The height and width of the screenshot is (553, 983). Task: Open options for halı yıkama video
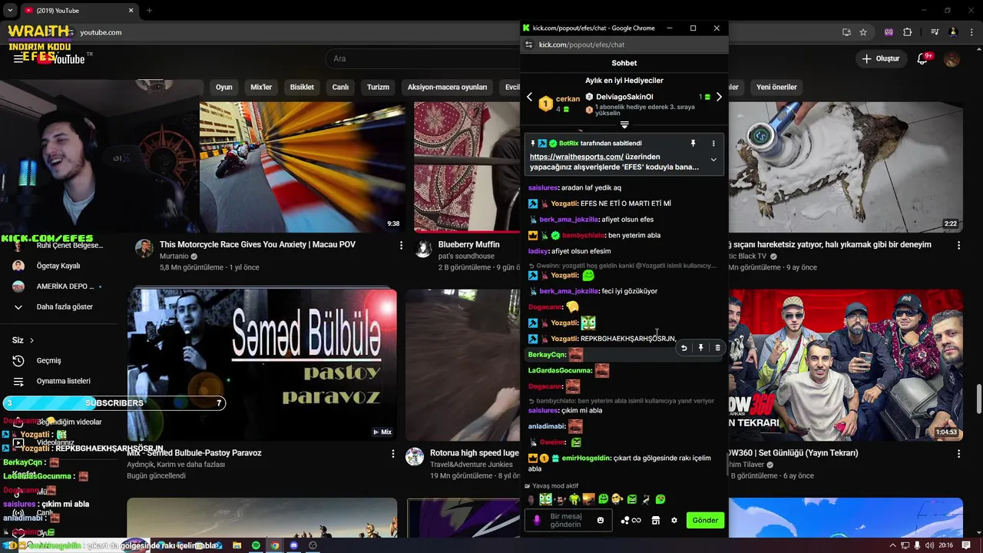pos(958,245)
